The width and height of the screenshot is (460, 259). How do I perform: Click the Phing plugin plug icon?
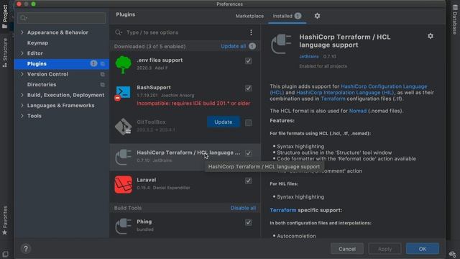[x=123, y=226]
